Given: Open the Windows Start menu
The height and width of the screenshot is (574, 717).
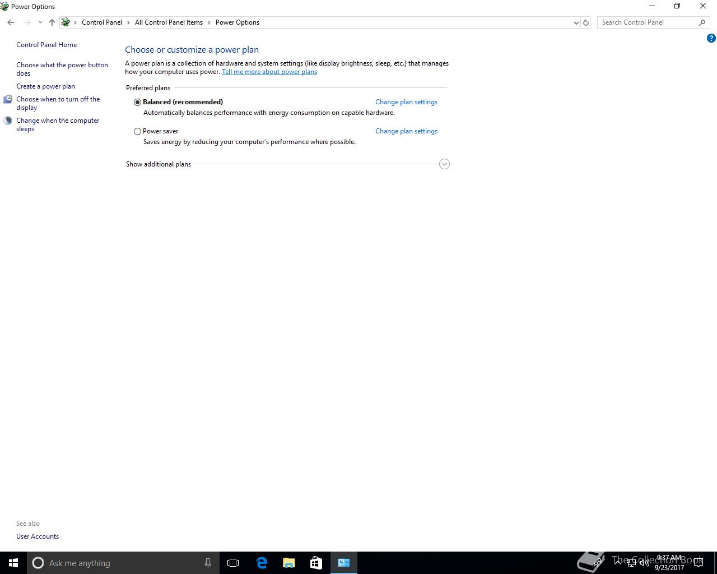Looking at the screenshot, I should click(x=13, y=563).
